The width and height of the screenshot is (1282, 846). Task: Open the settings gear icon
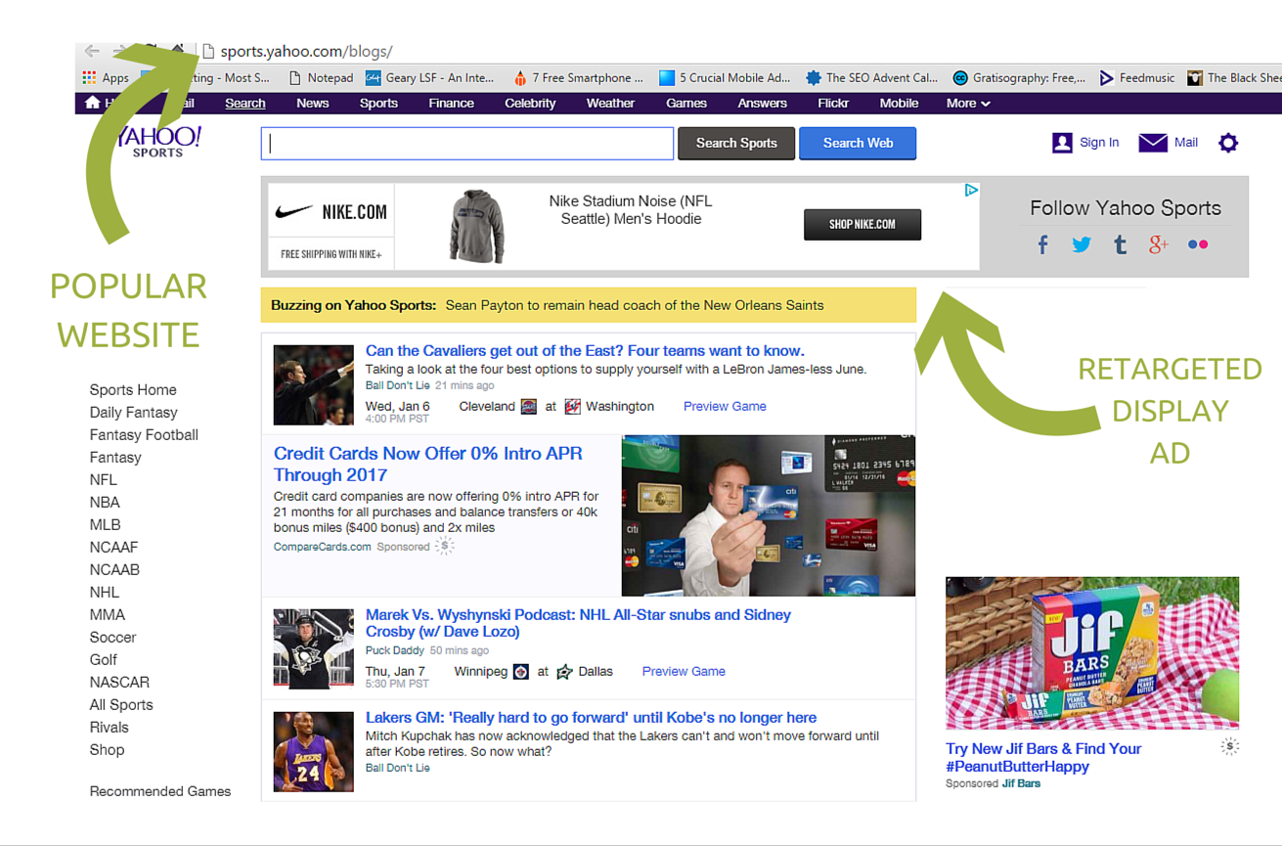[1228, 143]
